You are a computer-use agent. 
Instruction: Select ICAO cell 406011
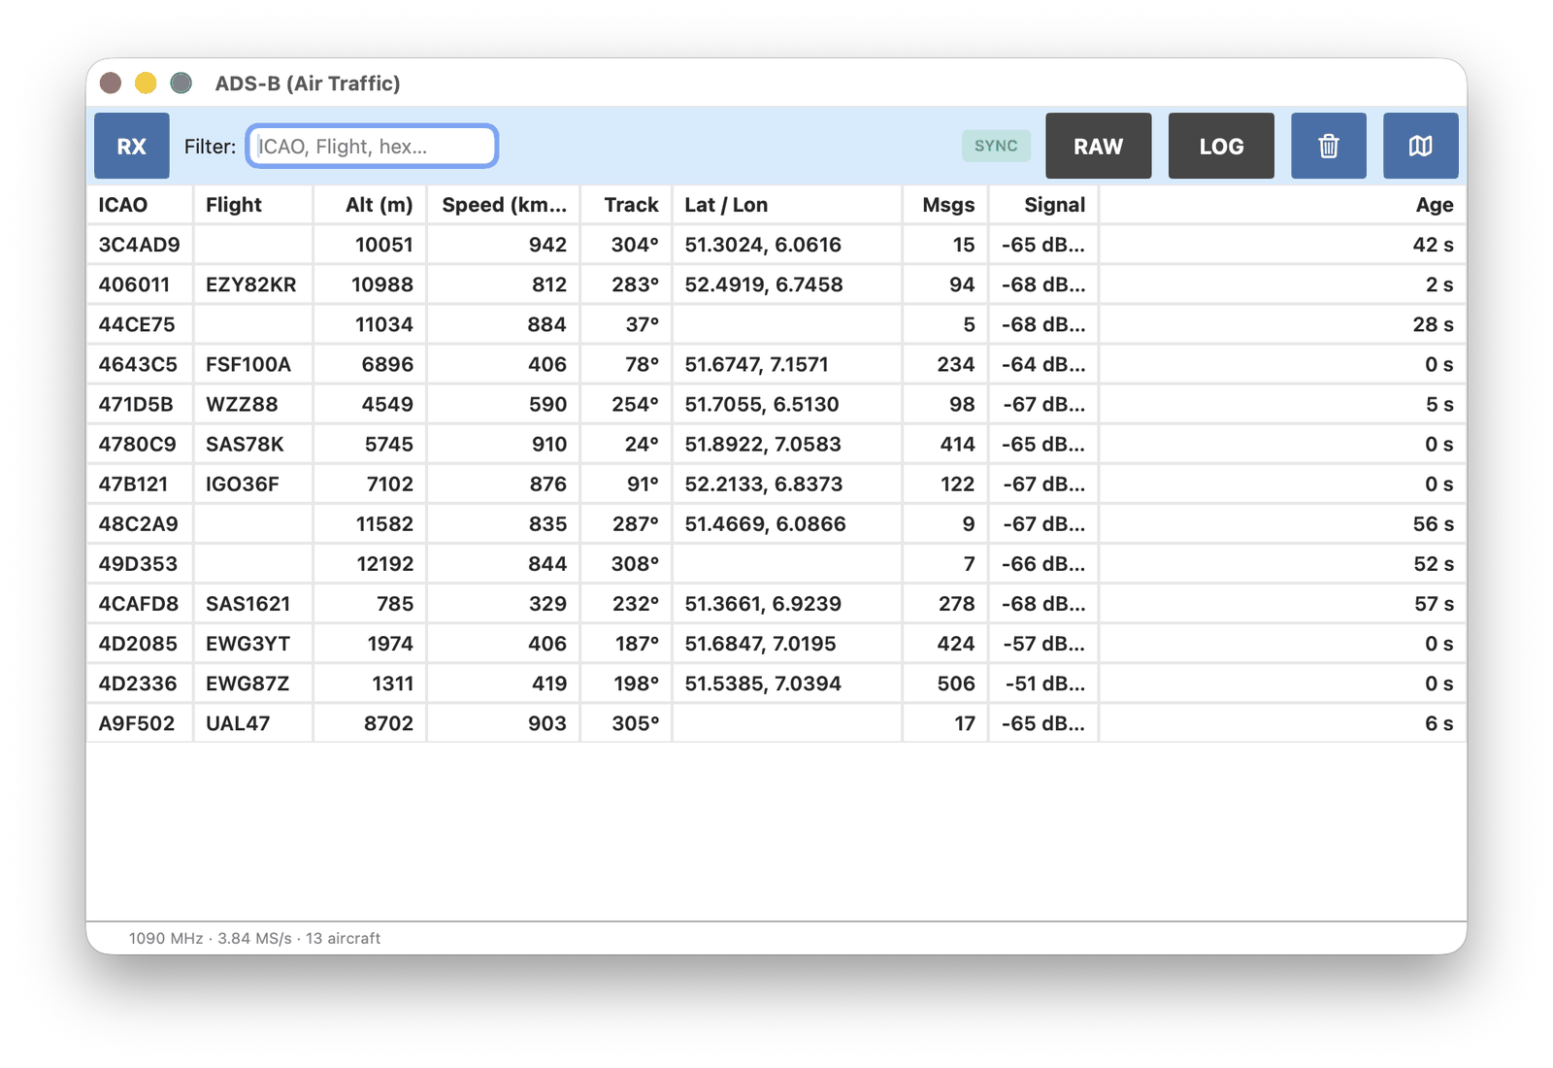click(x=140, y=284)
